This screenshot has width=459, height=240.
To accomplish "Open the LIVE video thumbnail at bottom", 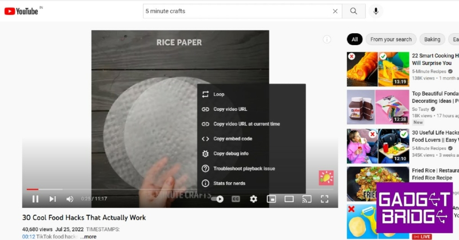I will click(378, 222).
